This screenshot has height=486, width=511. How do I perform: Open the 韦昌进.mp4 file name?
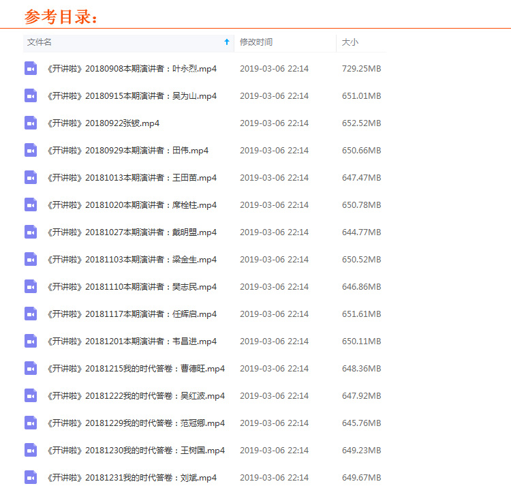point(132,341)
